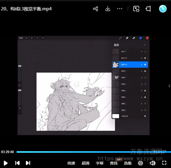Toggle visibility checkbox of 图层 2
171x168 pixels.
pos(145,104)
